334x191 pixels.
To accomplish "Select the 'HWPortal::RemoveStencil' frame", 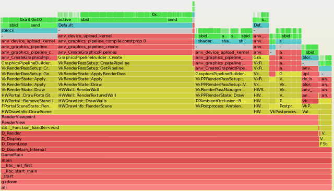I will click(x=29, y=101).
